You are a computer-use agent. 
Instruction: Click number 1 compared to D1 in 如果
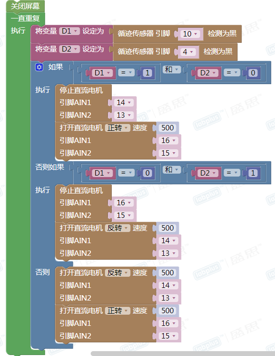(148, 73)
